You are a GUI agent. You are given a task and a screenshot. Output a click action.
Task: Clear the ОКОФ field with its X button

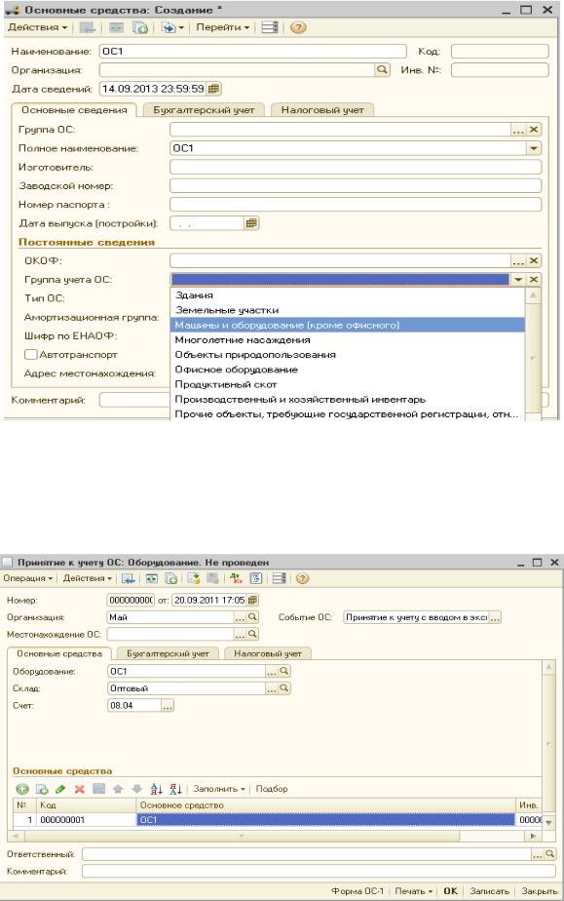[534, 260]
